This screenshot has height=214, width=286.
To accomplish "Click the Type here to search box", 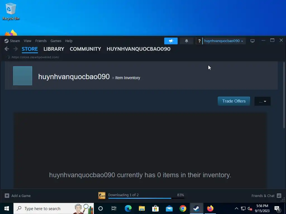I will (x=54, y=208).
